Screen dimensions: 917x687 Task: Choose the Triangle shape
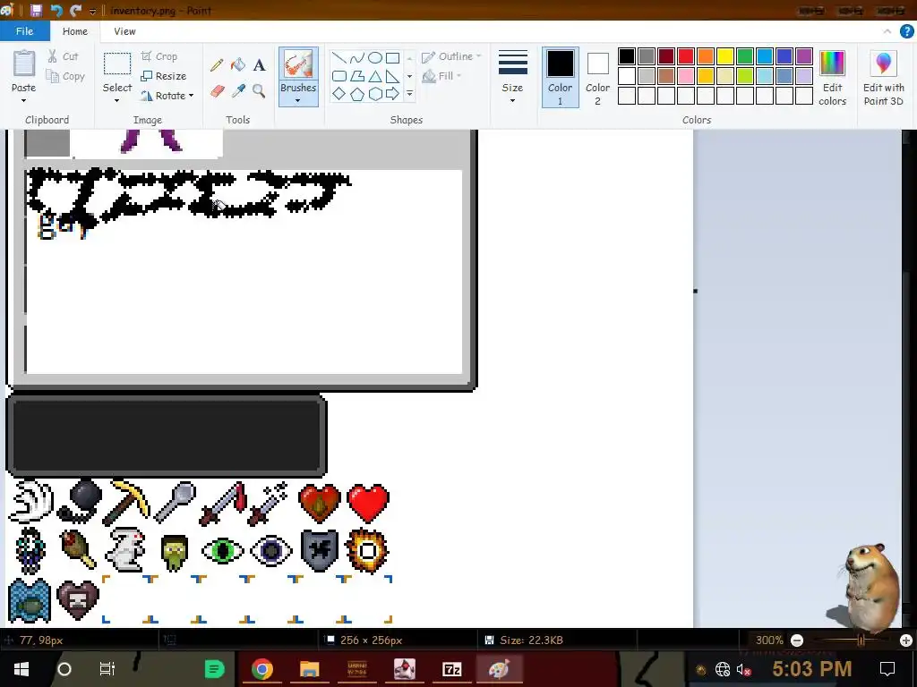375,76
